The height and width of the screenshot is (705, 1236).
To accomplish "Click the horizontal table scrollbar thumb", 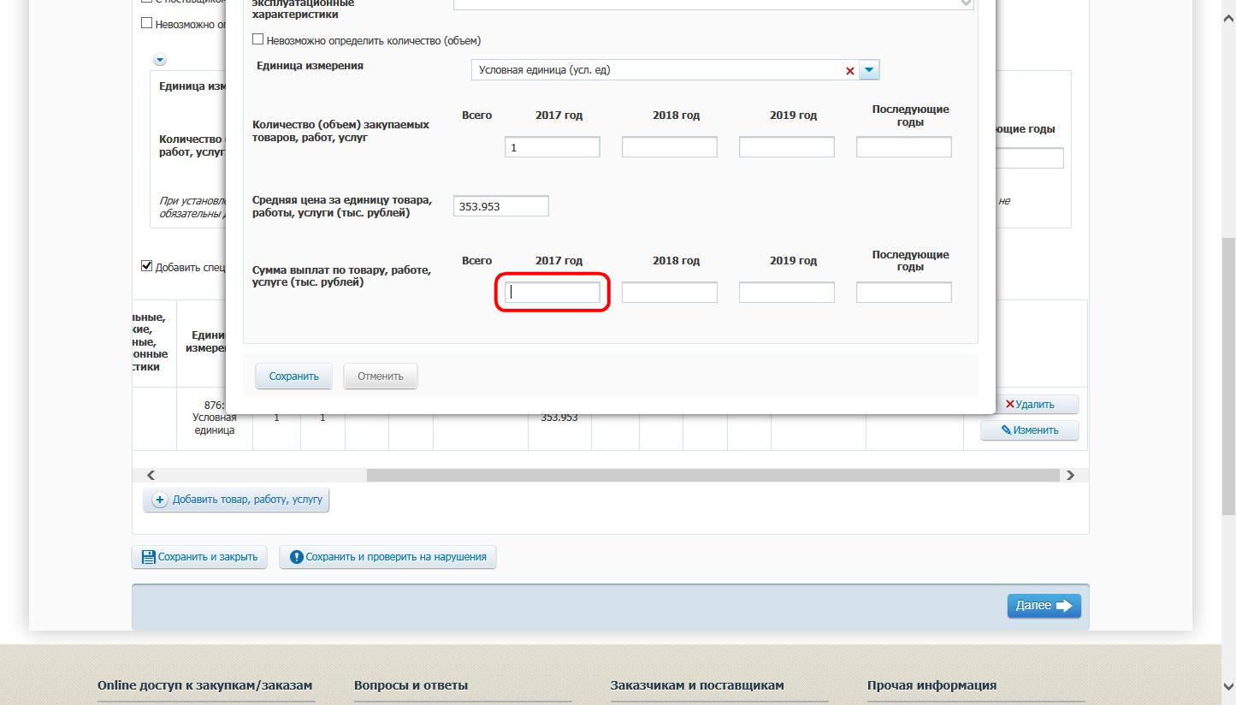I will tap(712, 476).
